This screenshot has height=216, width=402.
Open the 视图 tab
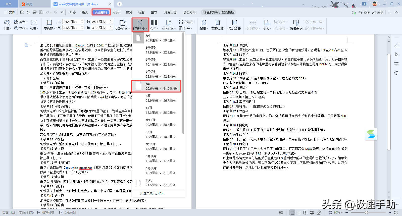click(x=141, y=12)
